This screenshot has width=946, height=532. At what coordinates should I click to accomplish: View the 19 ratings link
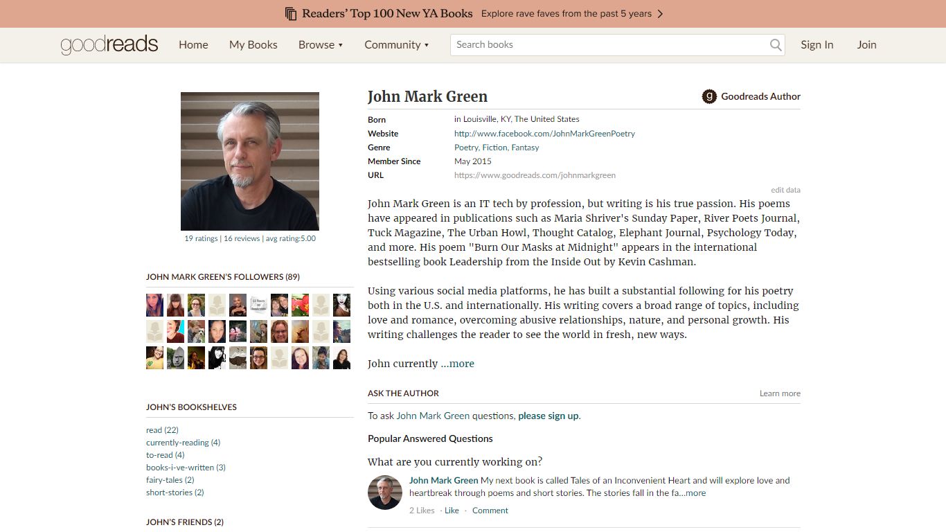coord(201,238)
